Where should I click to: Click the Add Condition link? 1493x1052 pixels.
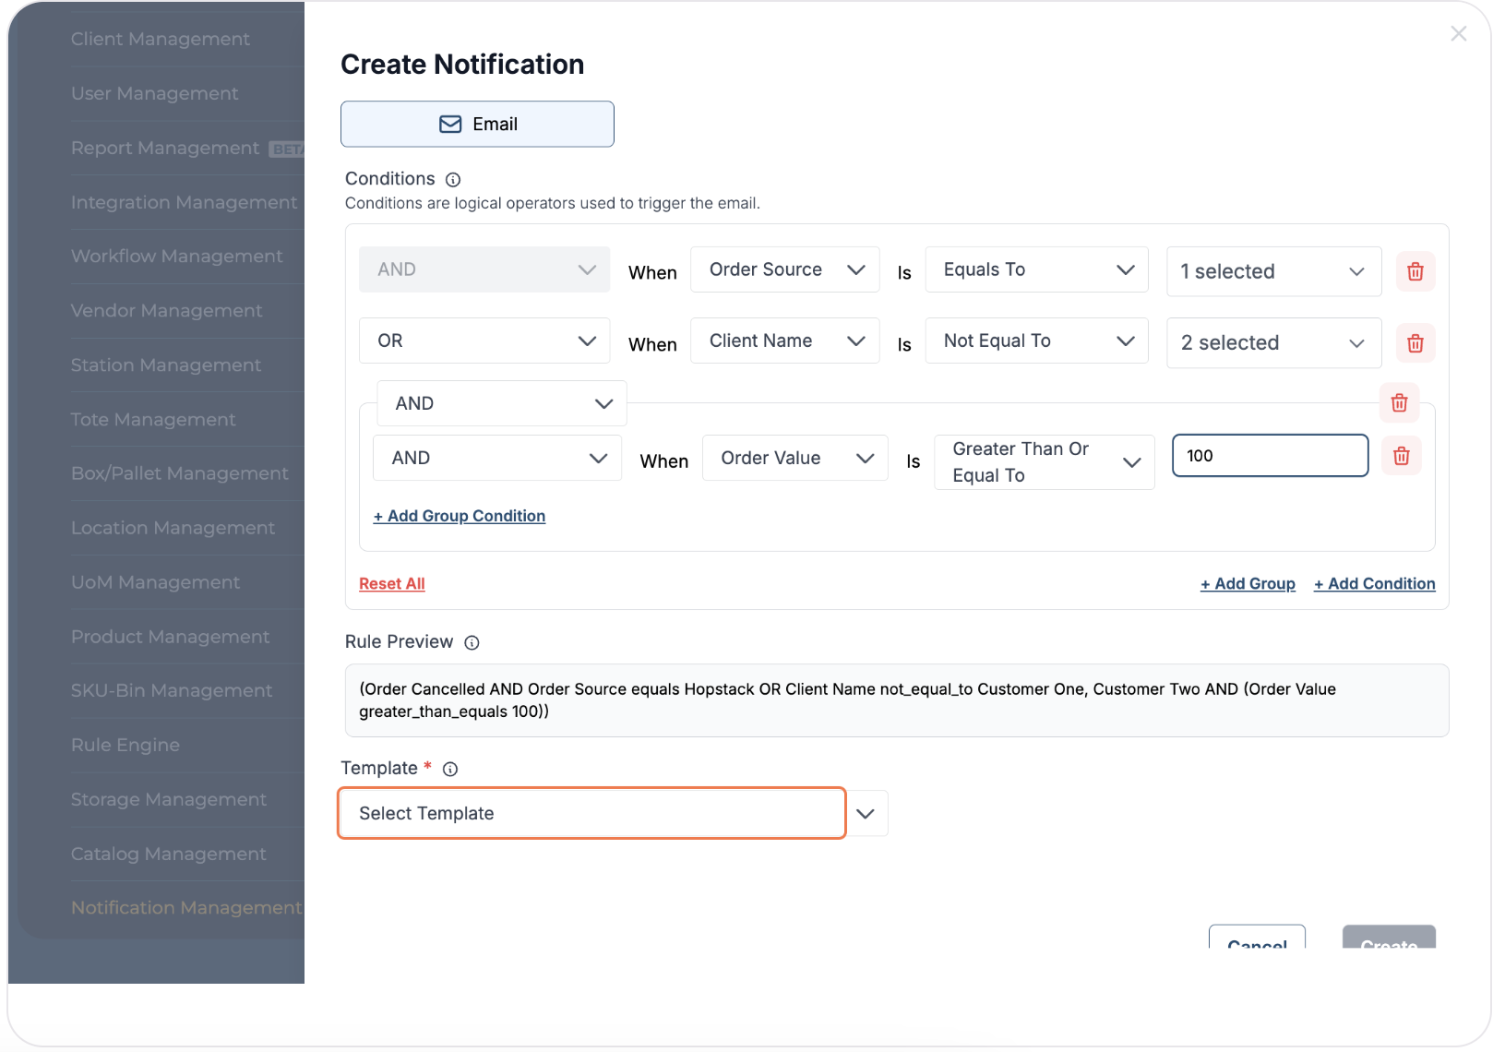[x=1374, y=584]
